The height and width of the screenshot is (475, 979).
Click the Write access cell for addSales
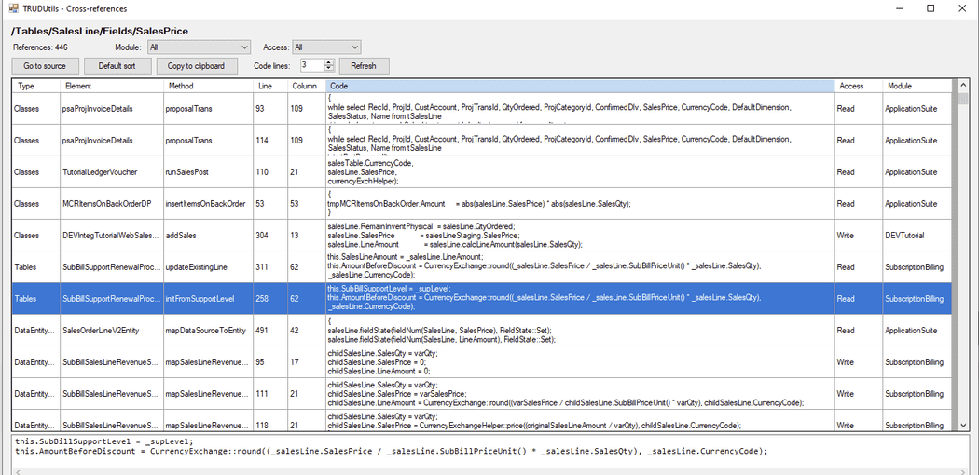click(859, 236)
